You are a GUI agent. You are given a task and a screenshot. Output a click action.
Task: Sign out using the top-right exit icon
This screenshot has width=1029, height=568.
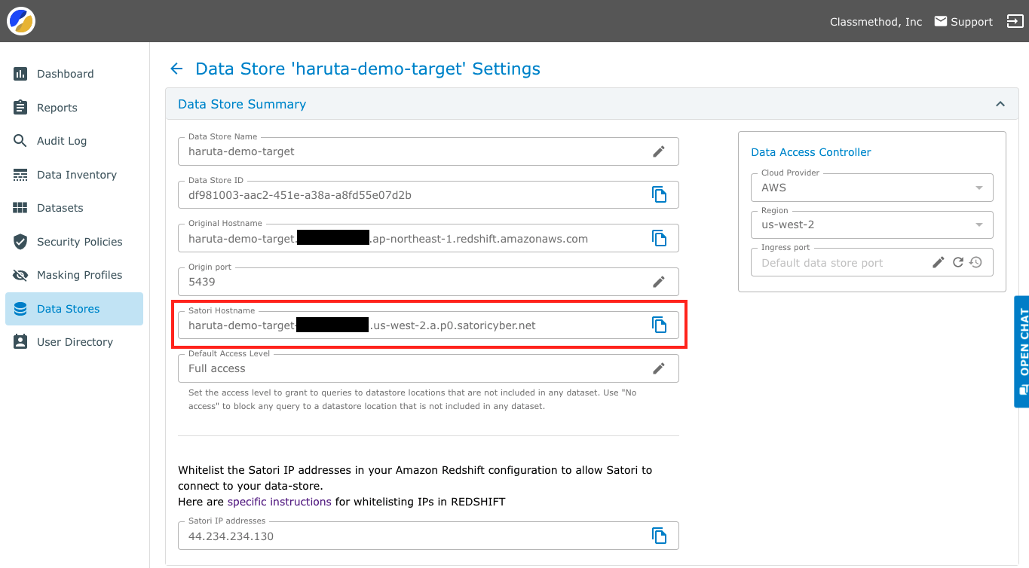point(1014,21)
